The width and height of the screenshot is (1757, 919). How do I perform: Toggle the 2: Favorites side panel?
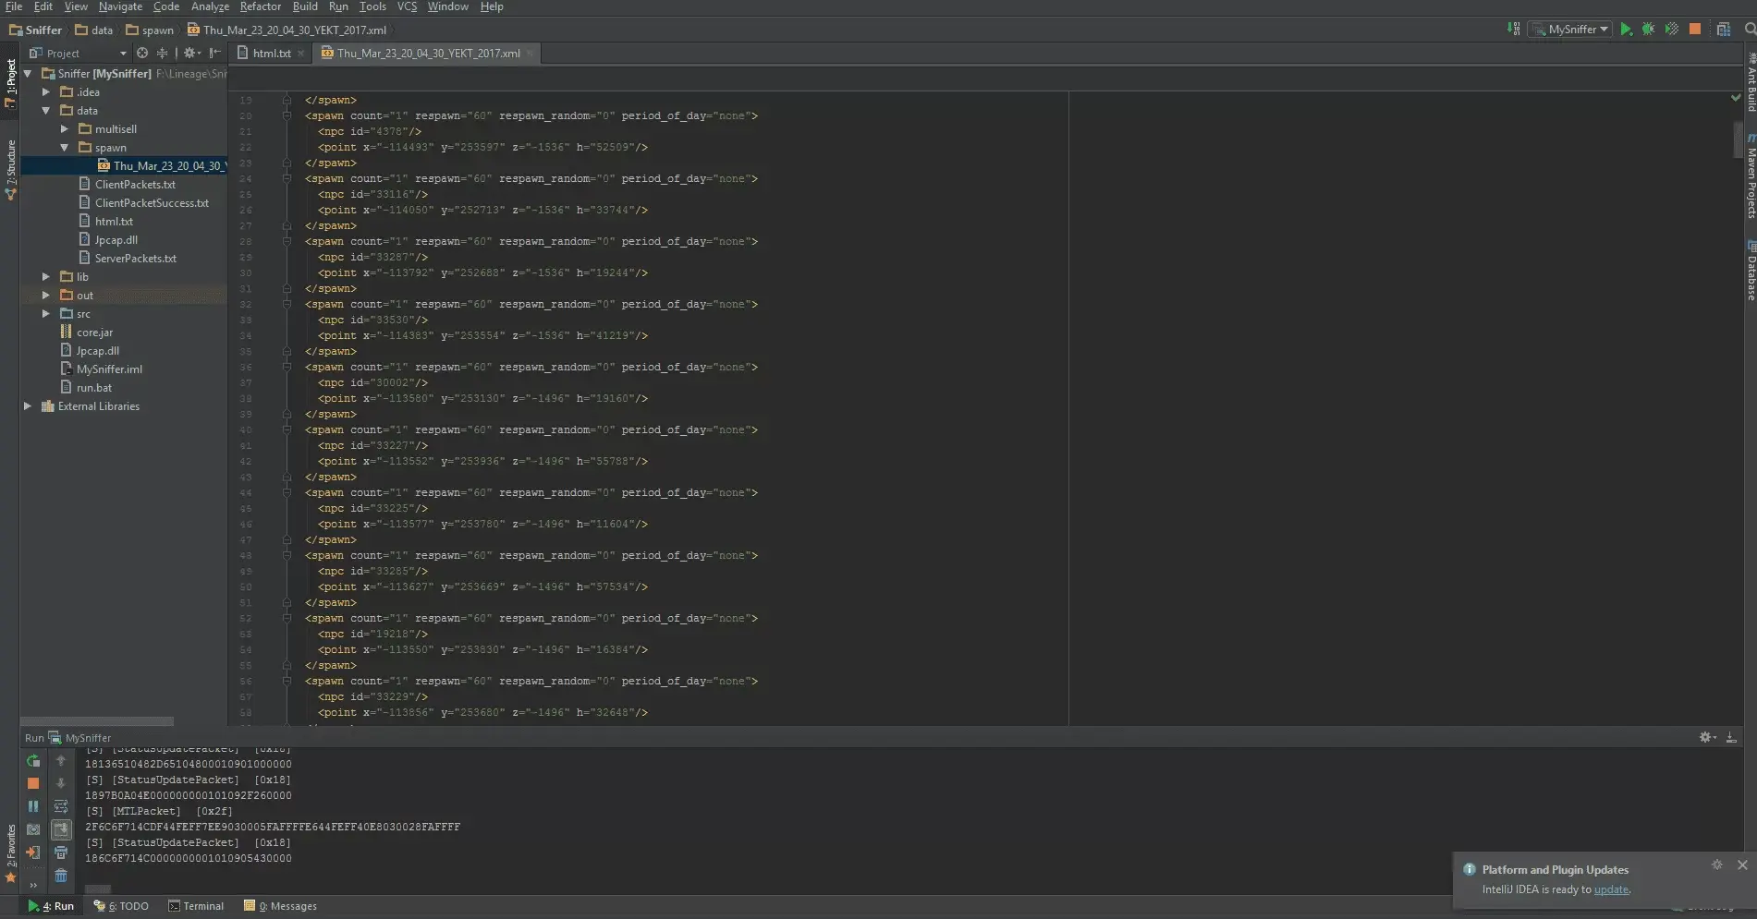[11, 853]
